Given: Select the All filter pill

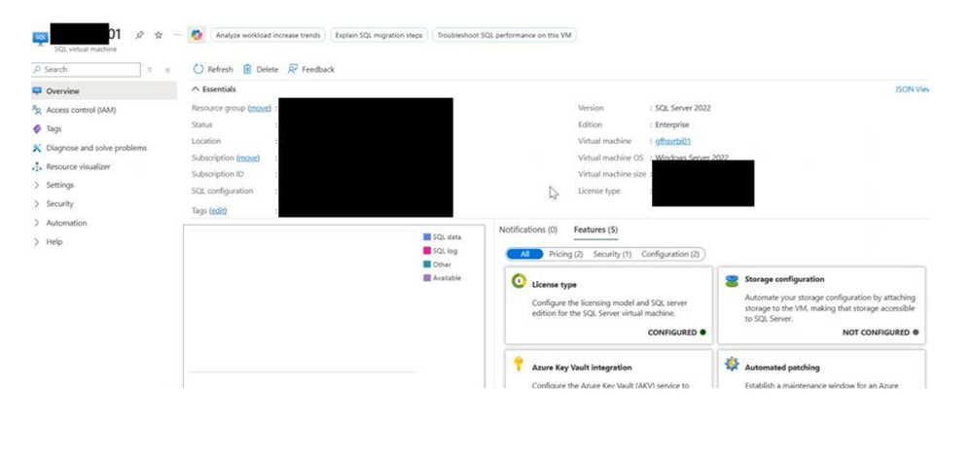Looking at the screenshot, I should pyautogui.click(x=524, y=254).
